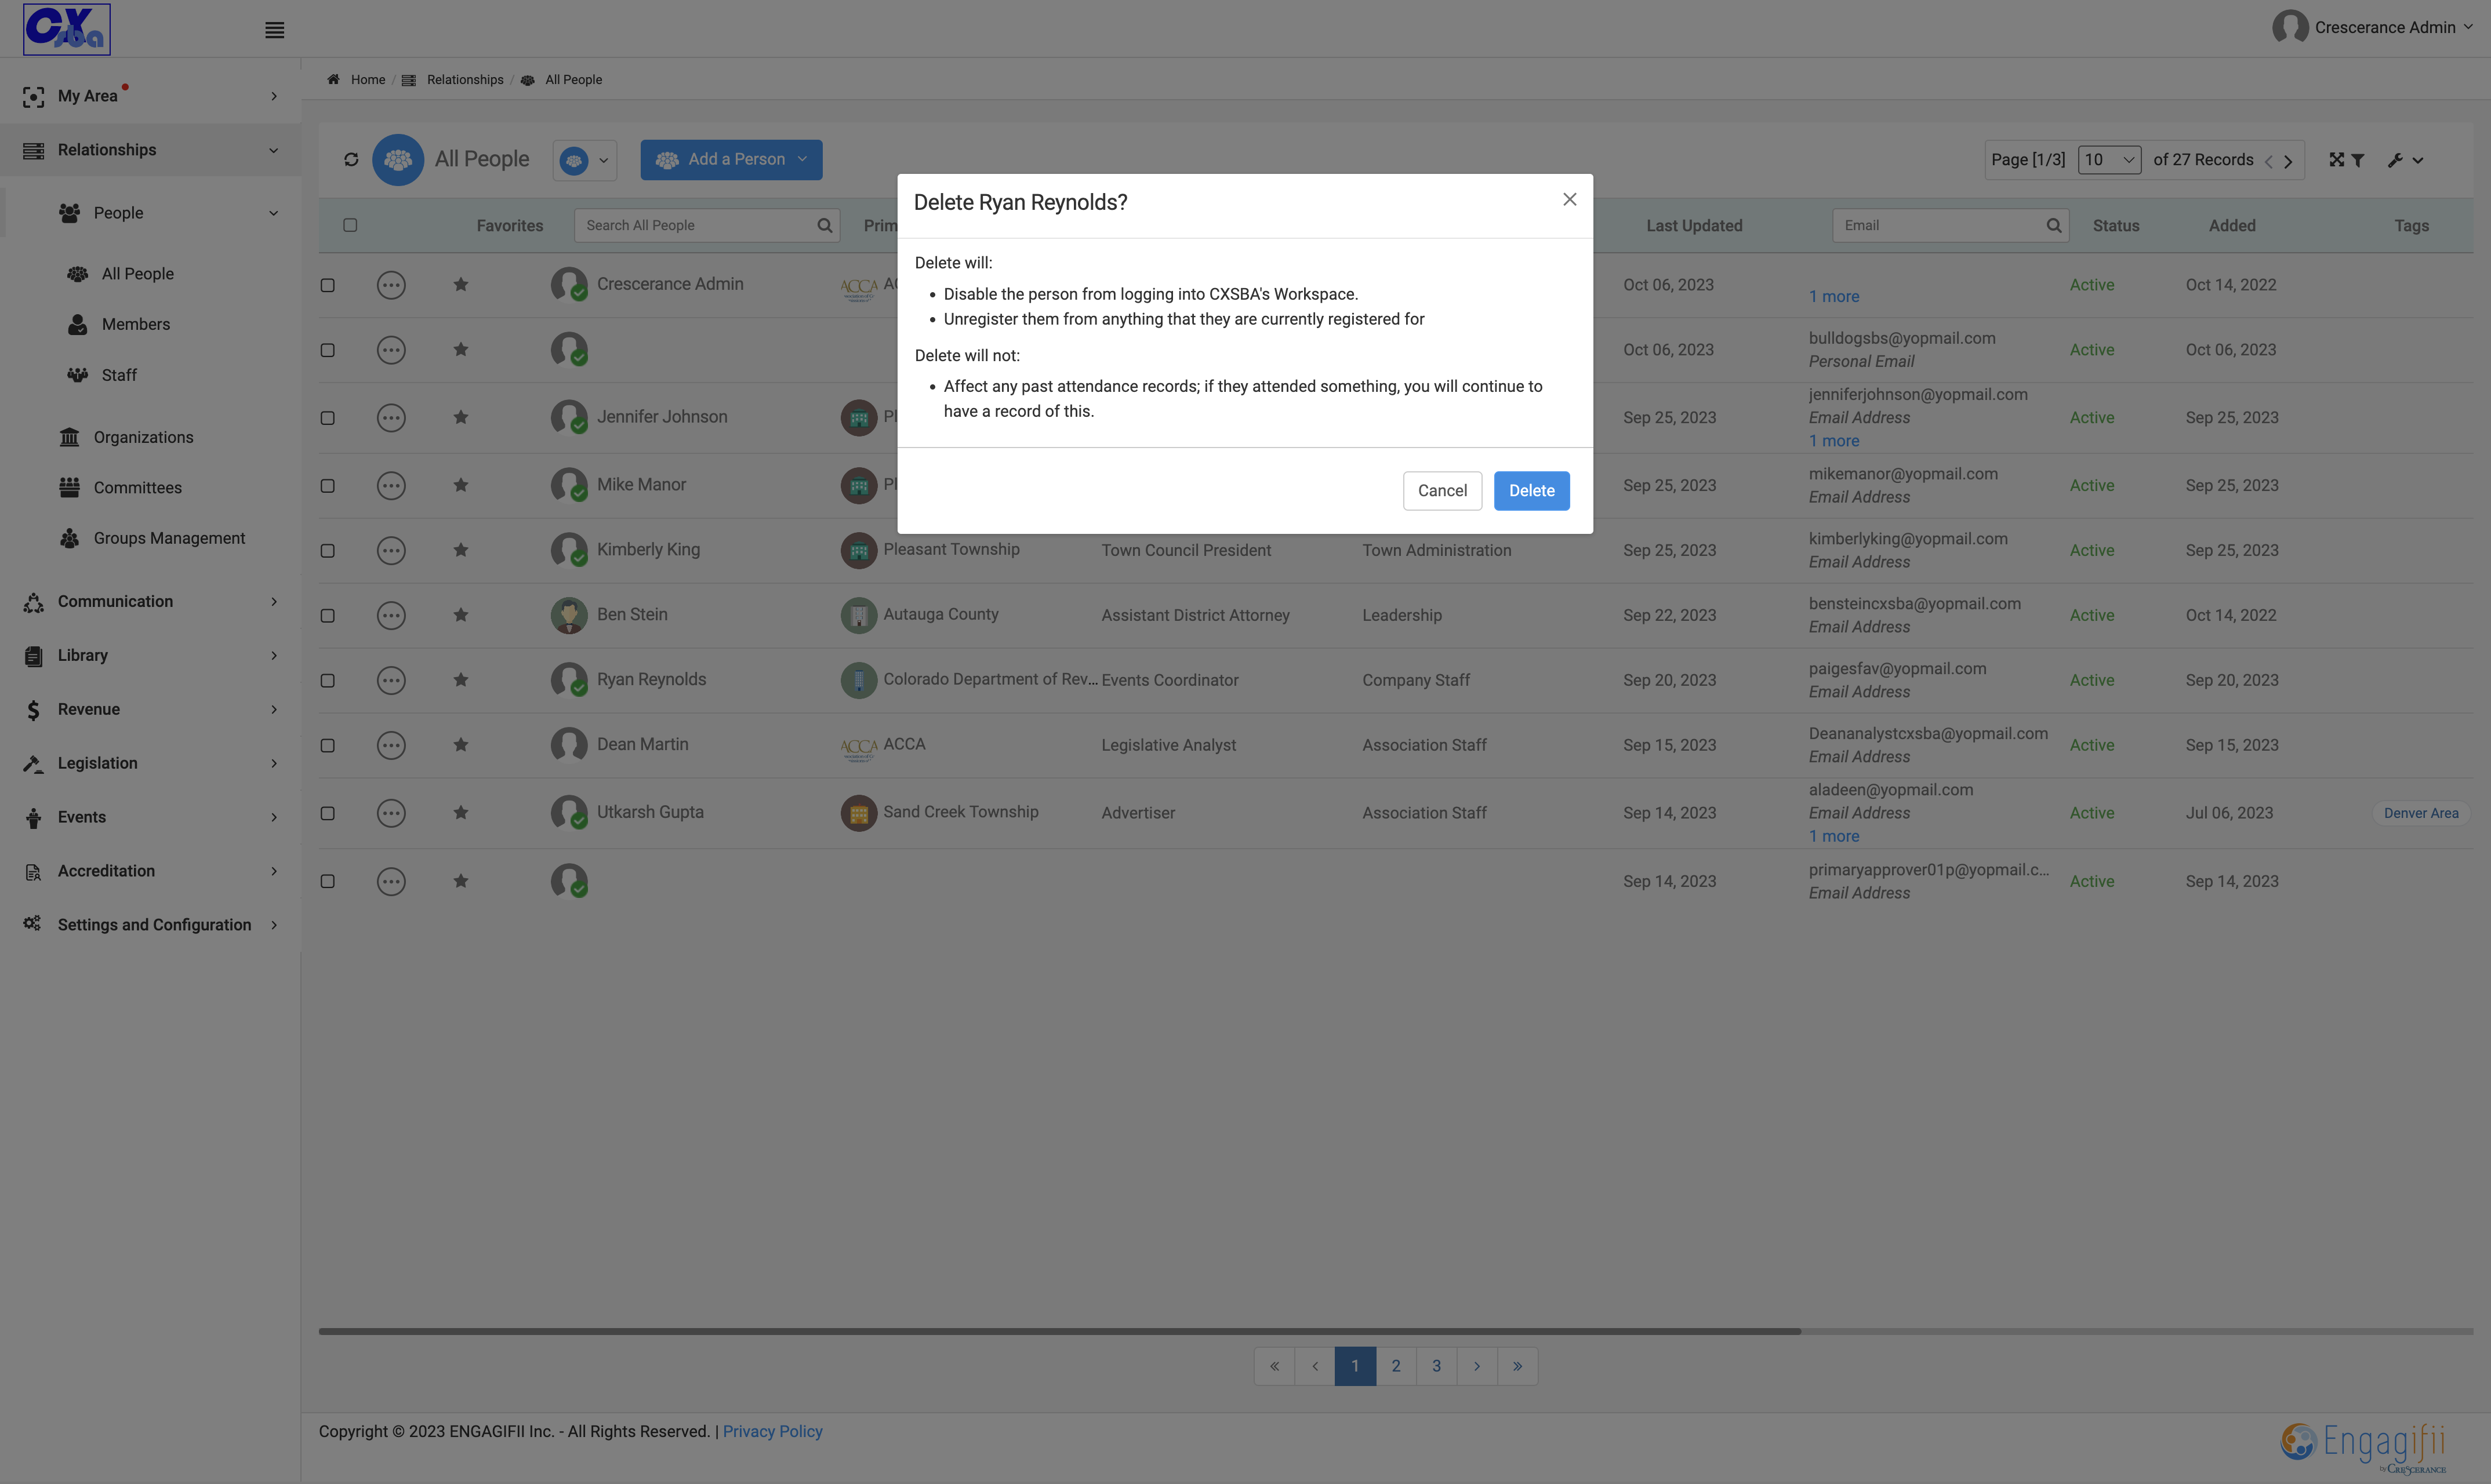2491x1484 pixels.
Task: Click the All People round icon
Action: point(398,160)
